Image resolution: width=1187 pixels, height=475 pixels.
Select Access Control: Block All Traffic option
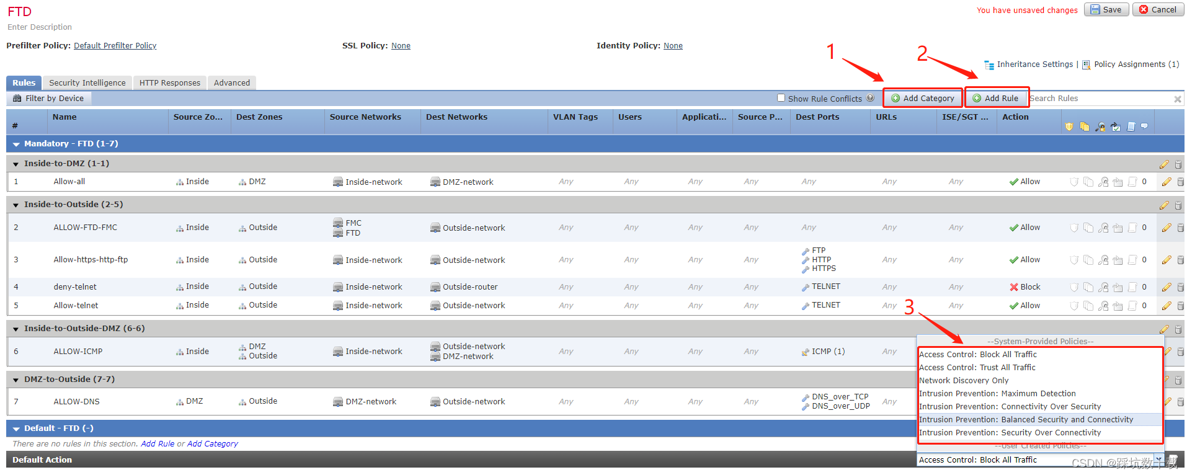[1040, 355]
